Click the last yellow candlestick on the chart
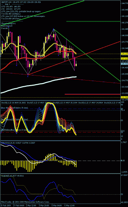 pos(76,65)
